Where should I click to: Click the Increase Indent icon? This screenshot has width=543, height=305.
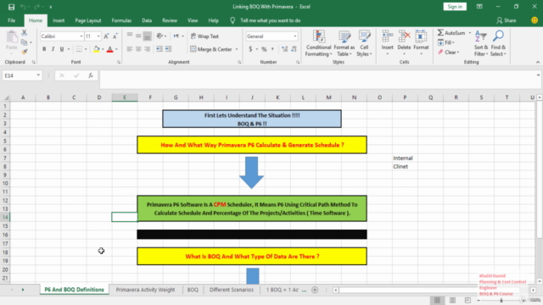pyautogui.click(x=168, y=49)
